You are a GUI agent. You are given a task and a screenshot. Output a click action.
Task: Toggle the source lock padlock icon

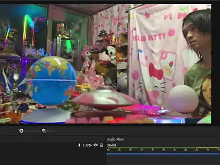pyautogui.click(x=101, y=145)
